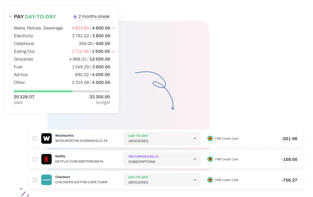Click the Checkers merchant logo icon
Screen dimensions: 313x197
47,180
